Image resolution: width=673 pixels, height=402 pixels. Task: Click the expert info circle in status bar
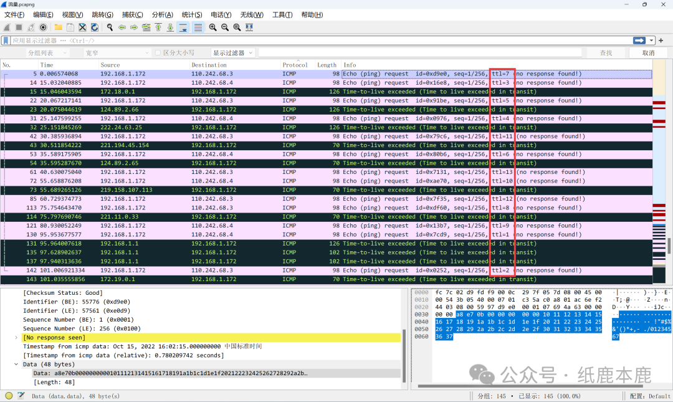(x=9, y=396)
